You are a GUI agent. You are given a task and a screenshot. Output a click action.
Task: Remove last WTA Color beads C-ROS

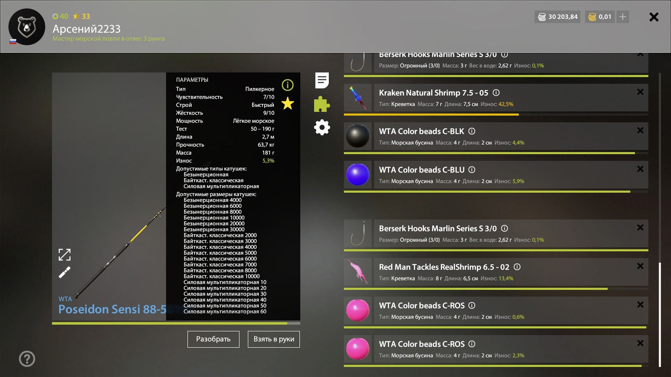point(640,343)
